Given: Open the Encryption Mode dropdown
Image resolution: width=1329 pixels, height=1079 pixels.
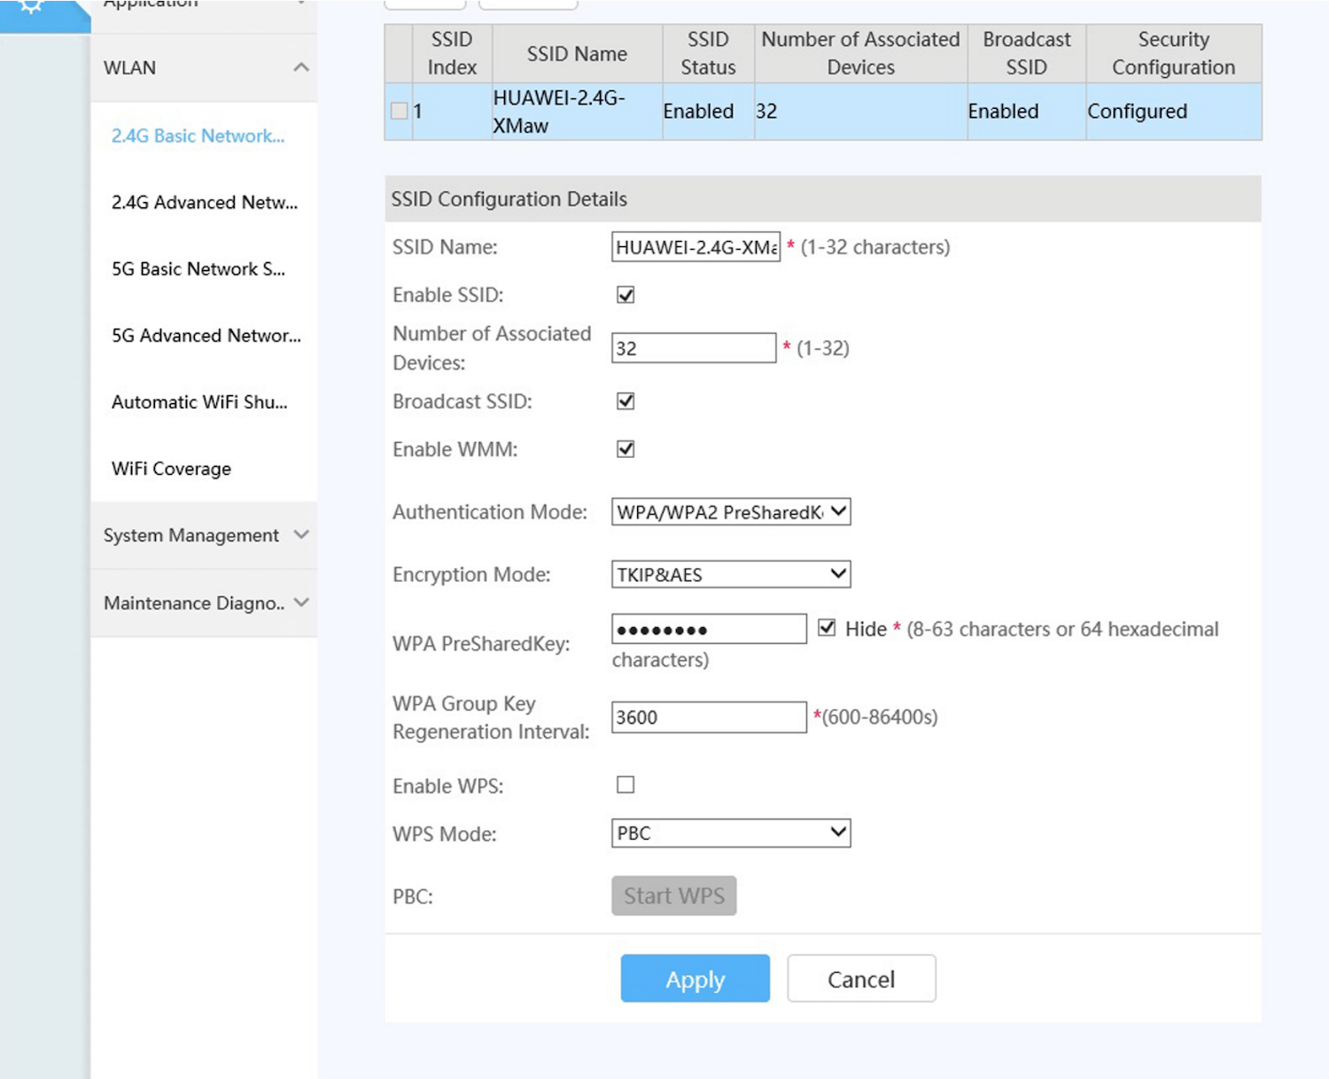Looking at the screenshot, I should coord(731,575).
